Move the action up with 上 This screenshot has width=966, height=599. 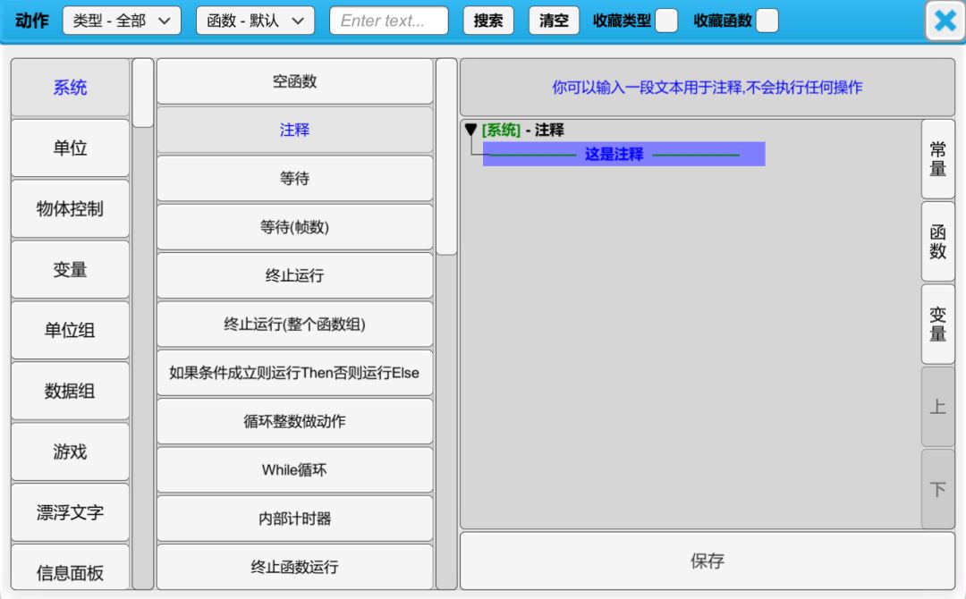pos(937,407)
